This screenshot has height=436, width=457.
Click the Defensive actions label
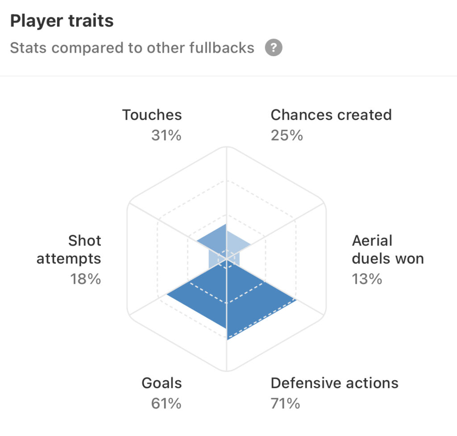(334, 383)
